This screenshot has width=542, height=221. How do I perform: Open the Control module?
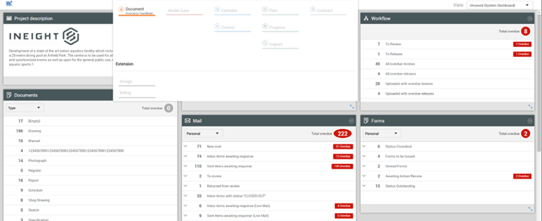(232, 27)
